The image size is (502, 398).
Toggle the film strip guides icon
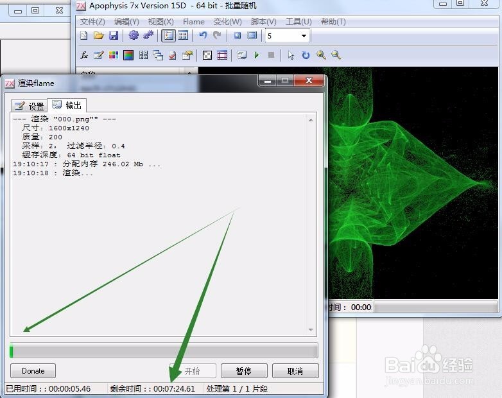click(222, 55)
